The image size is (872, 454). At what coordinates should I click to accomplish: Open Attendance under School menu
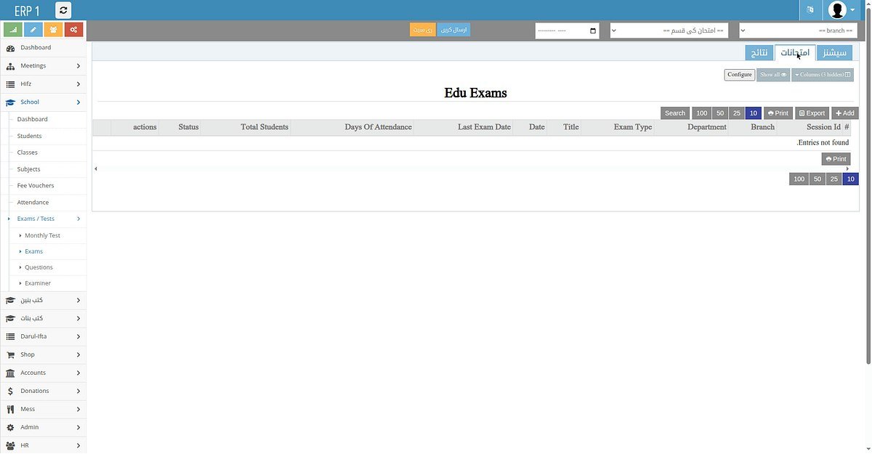[33, 203]
